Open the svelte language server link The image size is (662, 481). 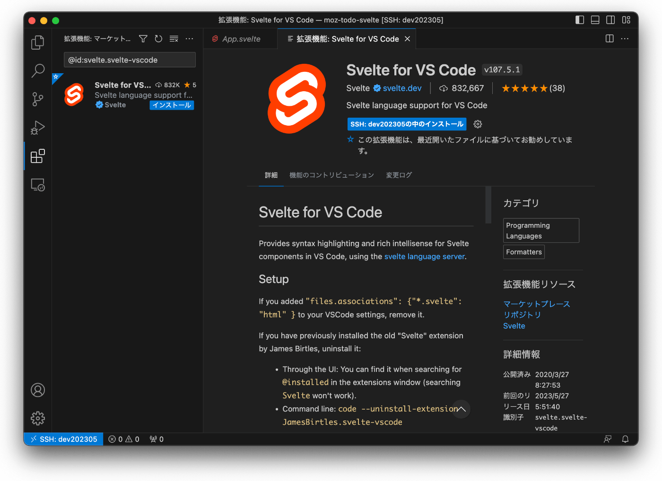[425, 257]
